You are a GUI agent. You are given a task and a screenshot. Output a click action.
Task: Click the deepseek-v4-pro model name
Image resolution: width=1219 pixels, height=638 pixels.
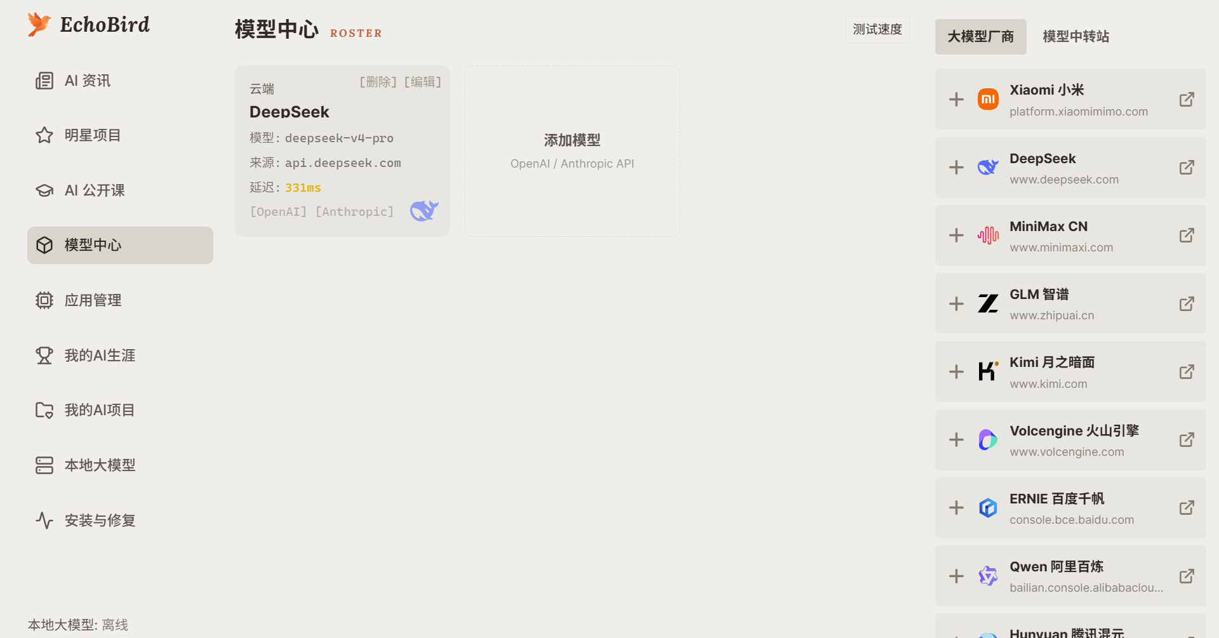(339, 138)
